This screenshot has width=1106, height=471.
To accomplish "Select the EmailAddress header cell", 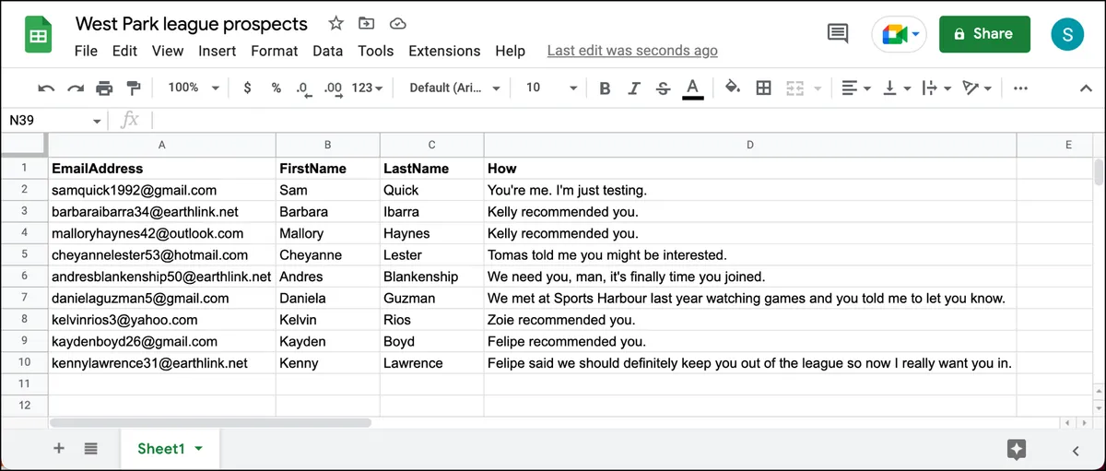I will click(162, 168).
